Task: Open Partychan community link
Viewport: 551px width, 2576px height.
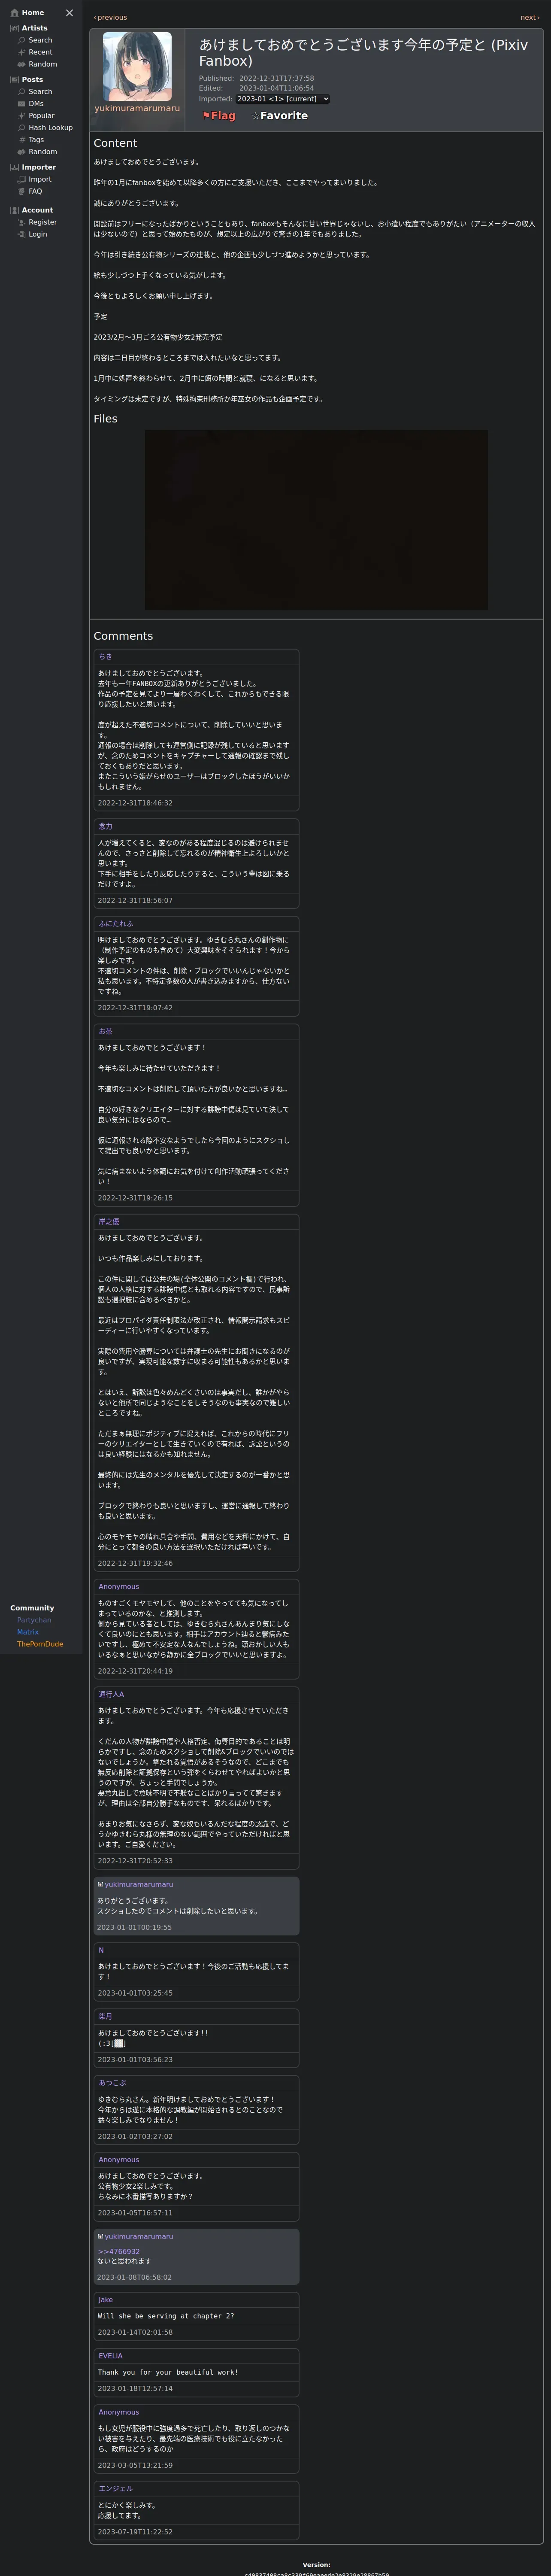Action: pyautogui.click(x=34, y=1620)
